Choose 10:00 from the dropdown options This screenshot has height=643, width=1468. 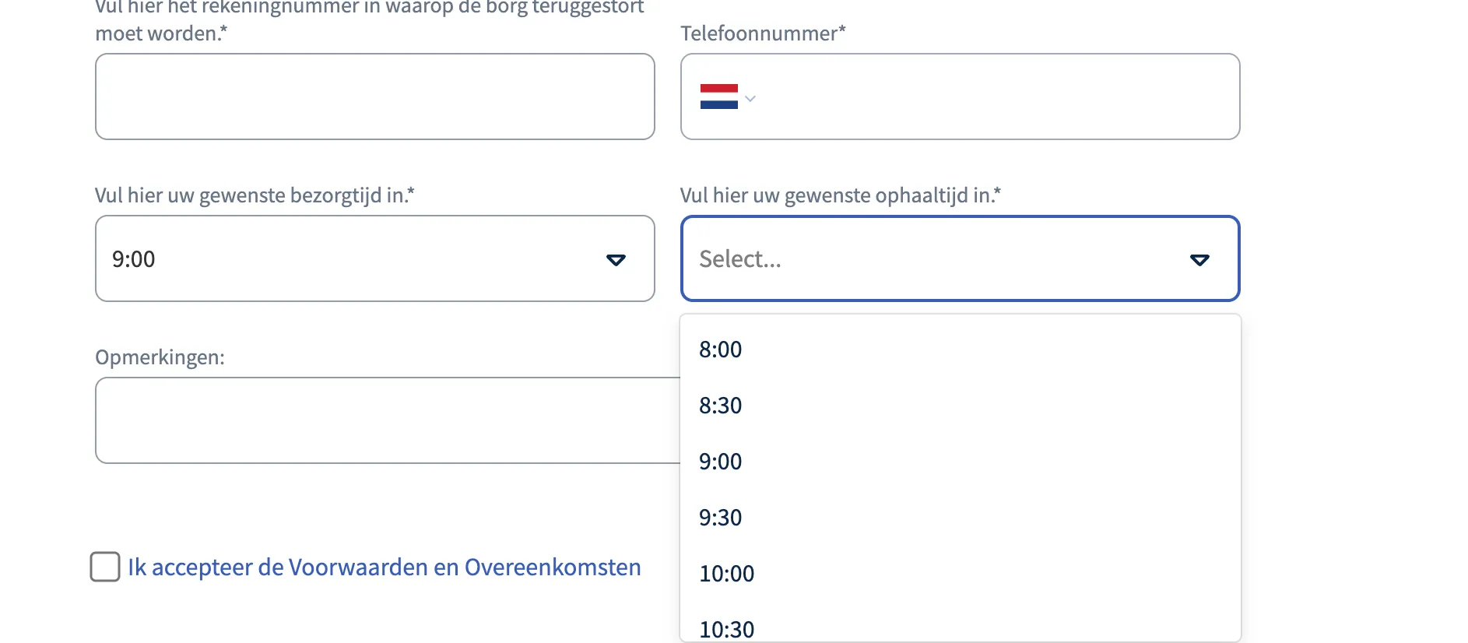[x=727, y=574]
